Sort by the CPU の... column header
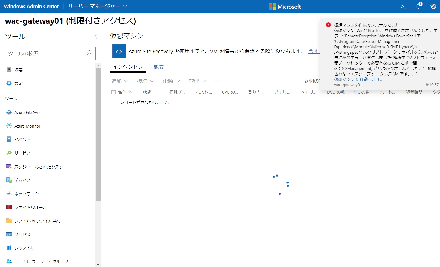 click(x=230, y=92)
